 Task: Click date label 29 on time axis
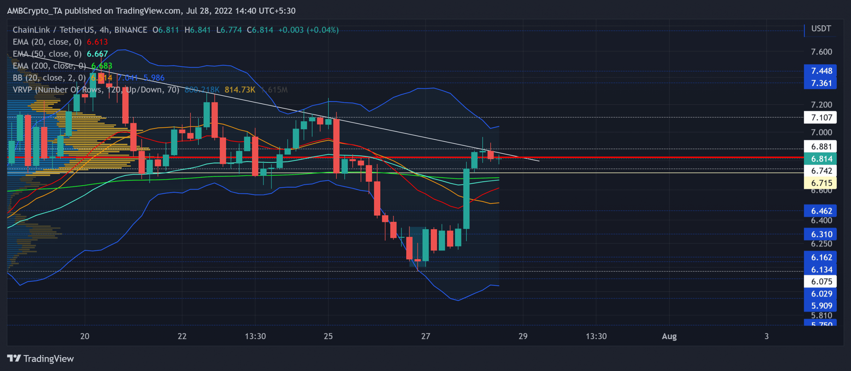(x=523, y=336)
